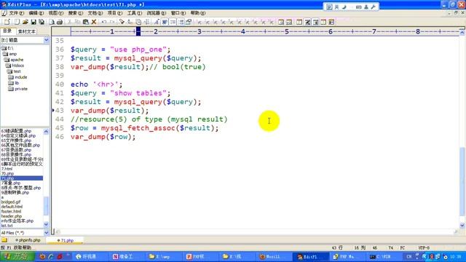Open the 帮助 (Help) menu
466x262 pixels.
[x=197, y=13]
